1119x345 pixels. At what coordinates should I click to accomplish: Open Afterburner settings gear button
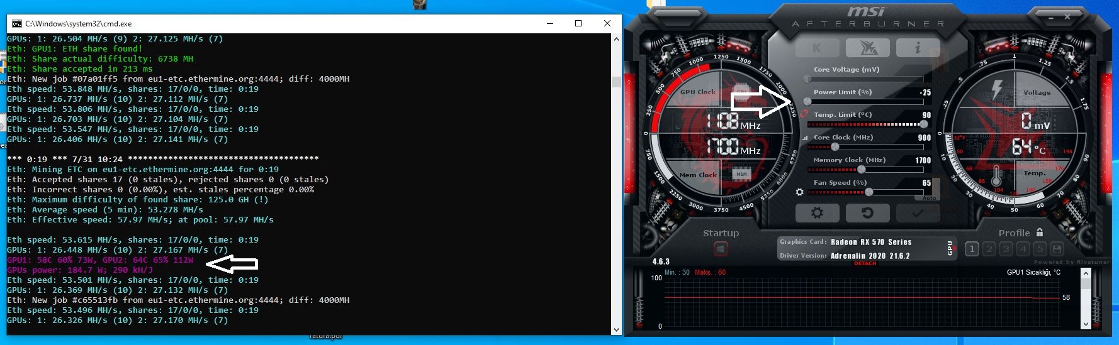pos(817,213)
